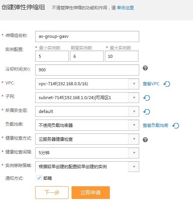Toggle the 邮箱 notification checkbox
Image resolution: width=193 pixels, height=204 pixels.
coord(39,178)
